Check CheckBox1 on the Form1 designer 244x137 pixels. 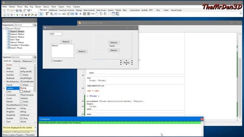tap(52, 61)
